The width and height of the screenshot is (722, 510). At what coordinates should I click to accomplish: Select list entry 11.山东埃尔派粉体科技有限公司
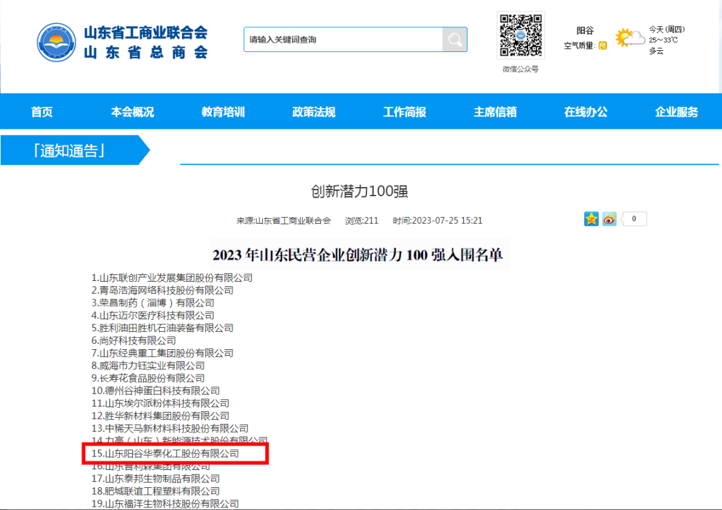click(160, 403)
